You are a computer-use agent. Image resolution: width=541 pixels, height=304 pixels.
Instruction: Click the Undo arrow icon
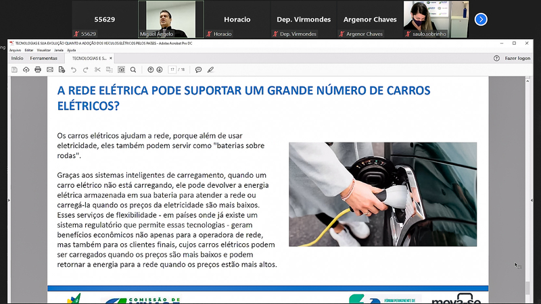[74, 70]
